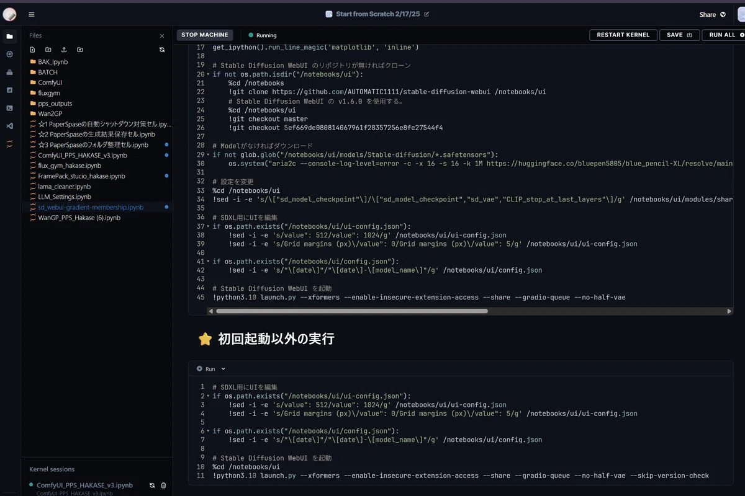Viewport: 745px width, 496px height.
Task: Open ComfyUI_PPS_HAKASE_v3.ipynb in file list
Action: 83,156
